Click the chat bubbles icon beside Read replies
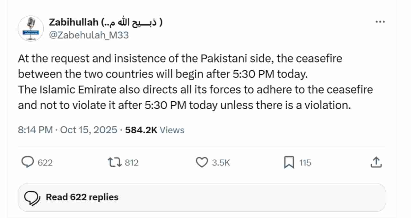The height and width of the screenshot is (218, 411). [32, 197]
